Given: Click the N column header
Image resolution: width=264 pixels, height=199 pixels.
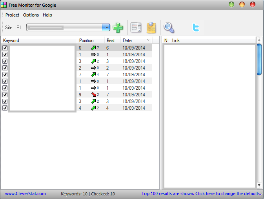Looking at the screenshot, I should pyautogui.click(x=166, y=41).
